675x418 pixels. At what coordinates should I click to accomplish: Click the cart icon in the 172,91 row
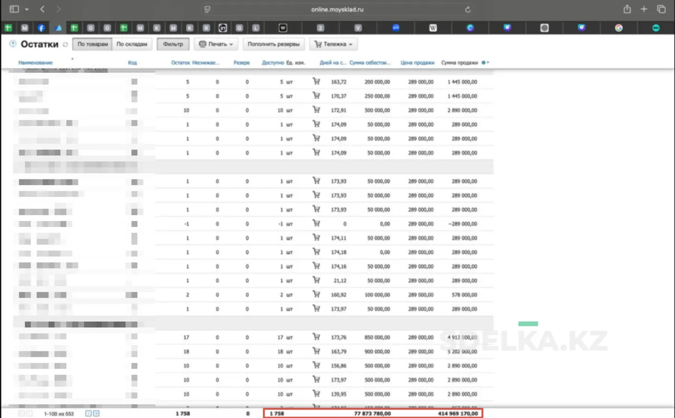(x=316, y=110)
